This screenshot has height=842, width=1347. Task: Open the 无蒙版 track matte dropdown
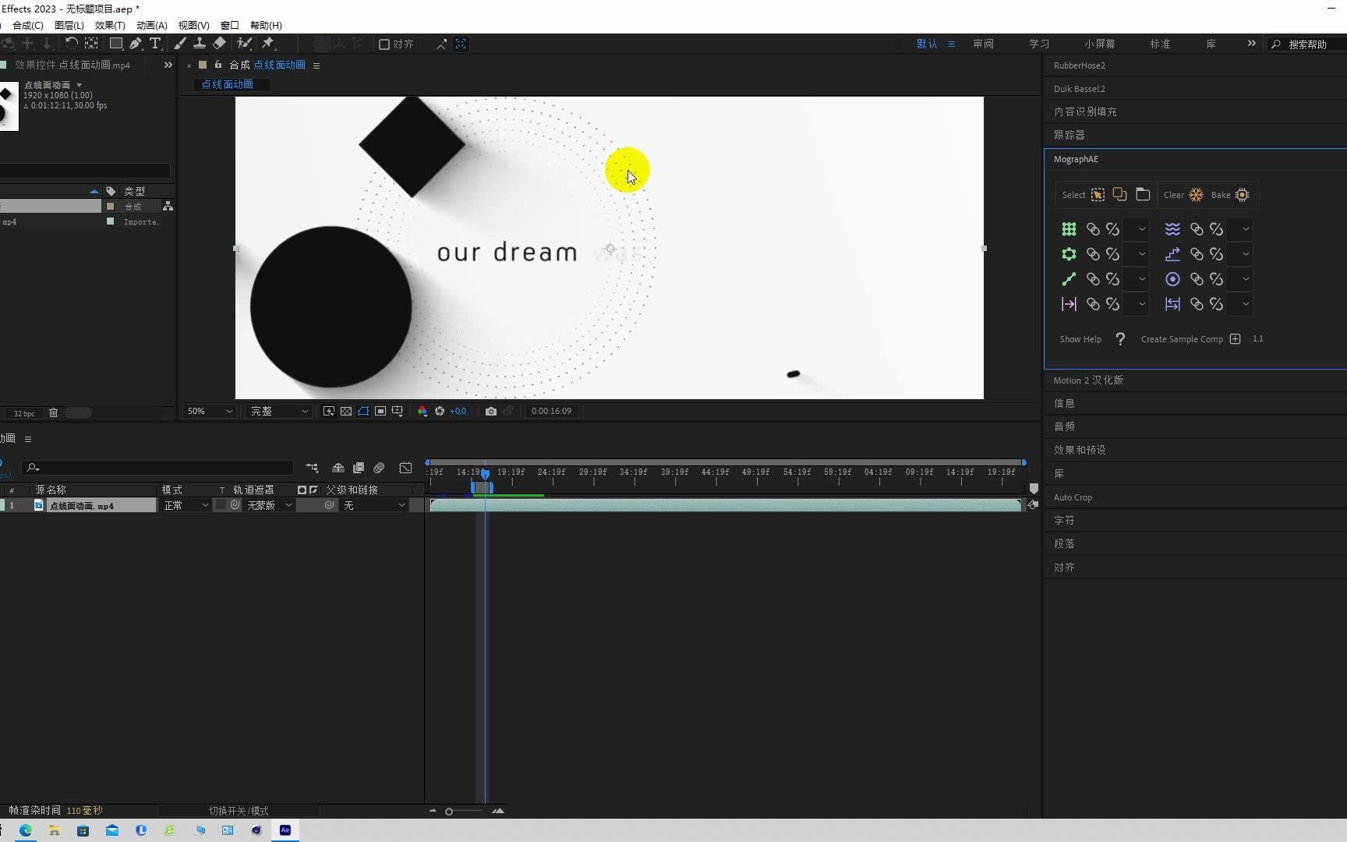[x=269, y=506]
